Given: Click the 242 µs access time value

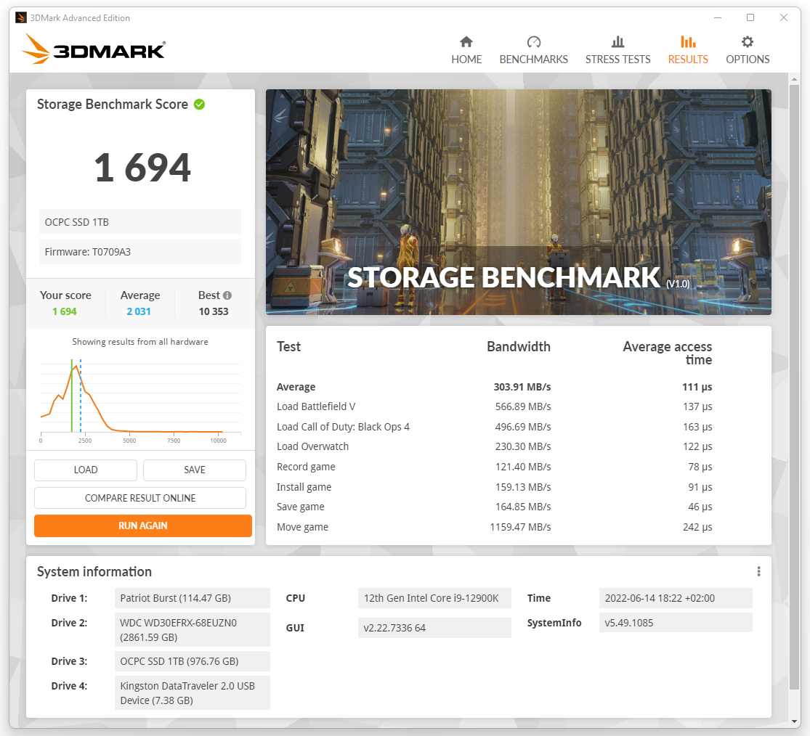Looking at the screenshot, I should (x=697, y=527).
